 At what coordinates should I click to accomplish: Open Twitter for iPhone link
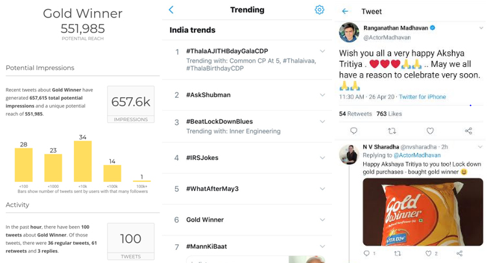422,97
